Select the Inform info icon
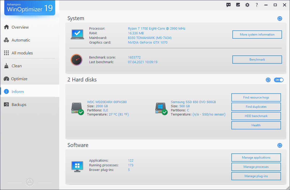290x190 pixels. click(6, 91)
